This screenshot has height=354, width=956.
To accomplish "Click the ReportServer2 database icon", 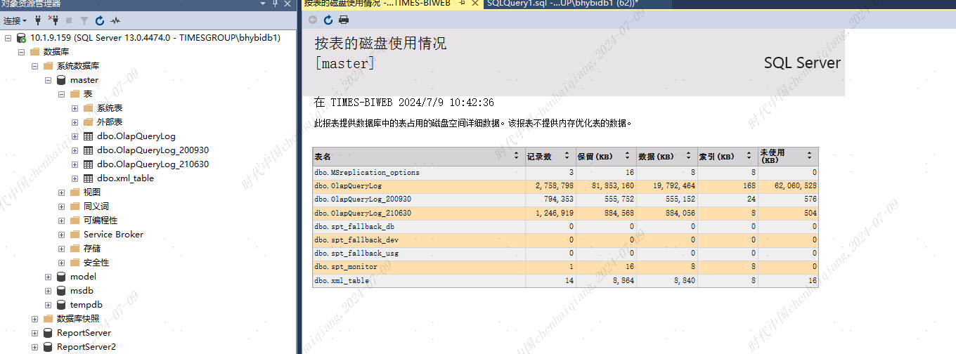I will 48,347.
